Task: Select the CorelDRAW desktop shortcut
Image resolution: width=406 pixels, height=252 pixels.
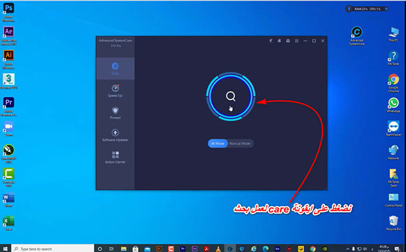Action: (x=9, y=154)
